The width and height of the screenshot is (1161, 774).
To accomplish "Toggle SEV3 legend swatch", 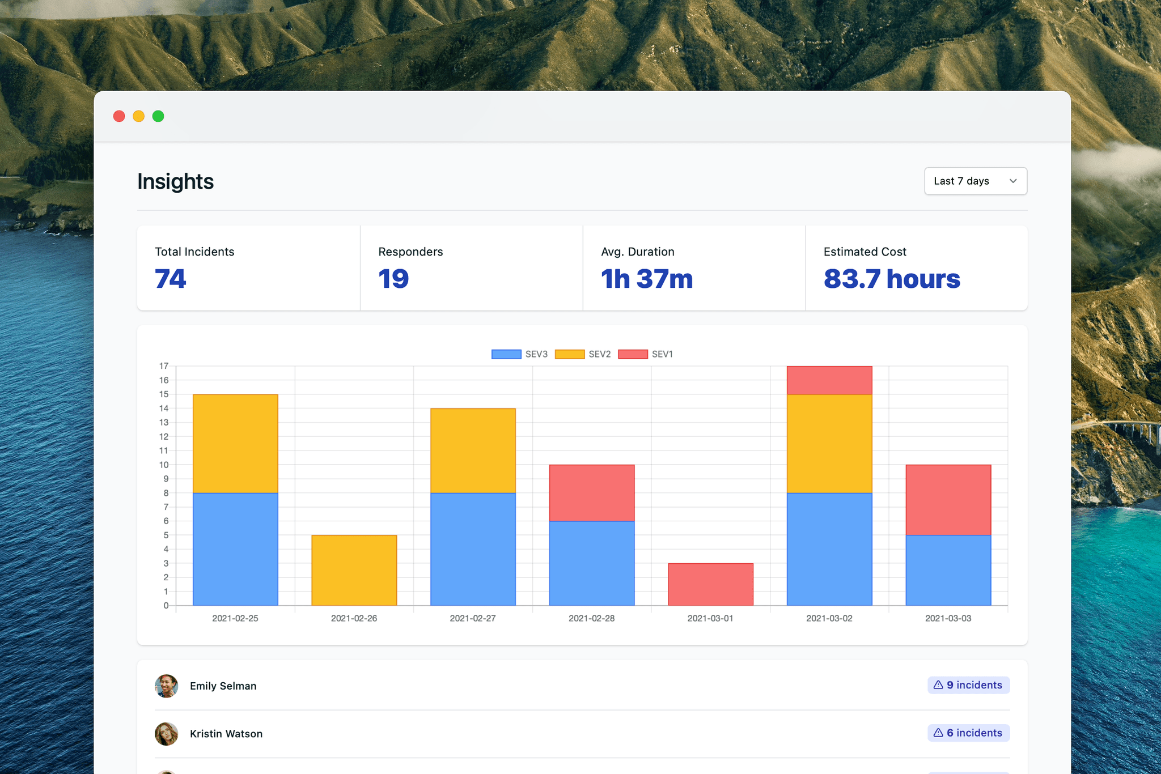I will click(506, 354).
